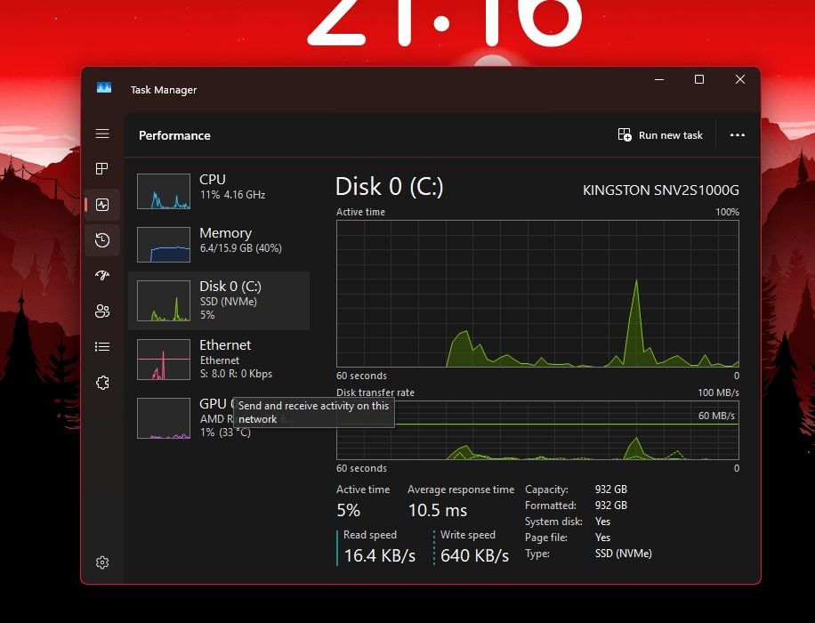The width and height of the screenshot is (815, 623).
Task: Click the Memory mini graph thumbnail
Action: pos(164,245)
